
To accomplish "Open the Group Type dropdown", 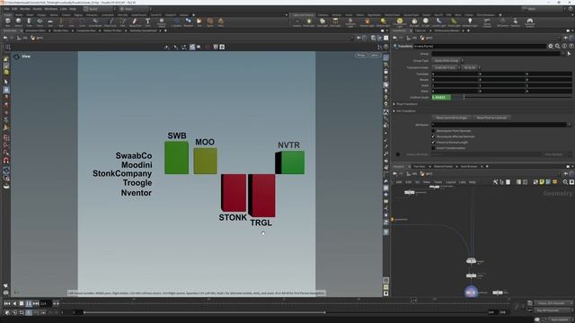I will pos(447,61).
